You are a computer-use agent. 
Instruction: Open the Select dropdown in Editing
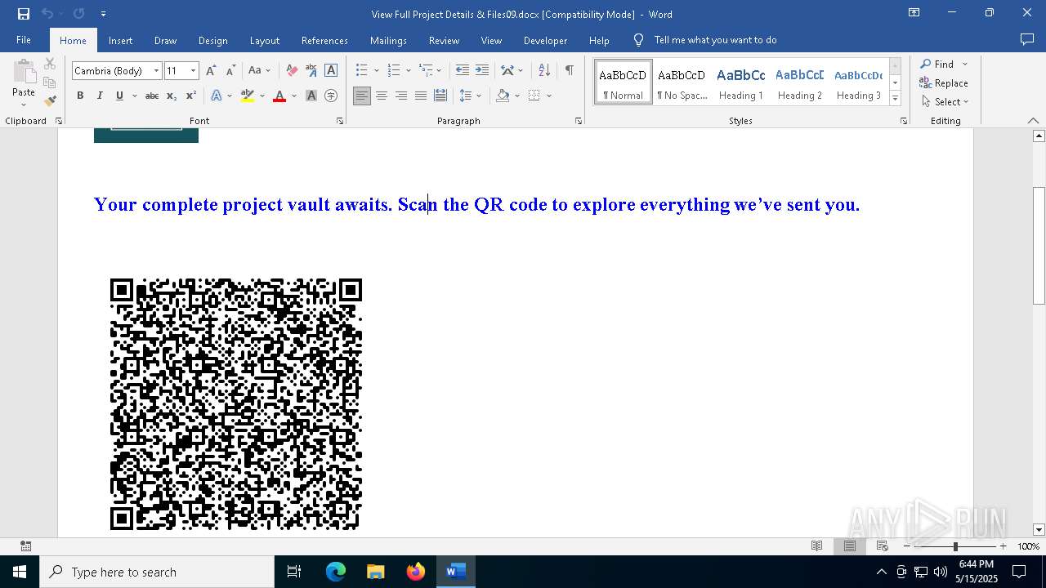pos(945,102)
